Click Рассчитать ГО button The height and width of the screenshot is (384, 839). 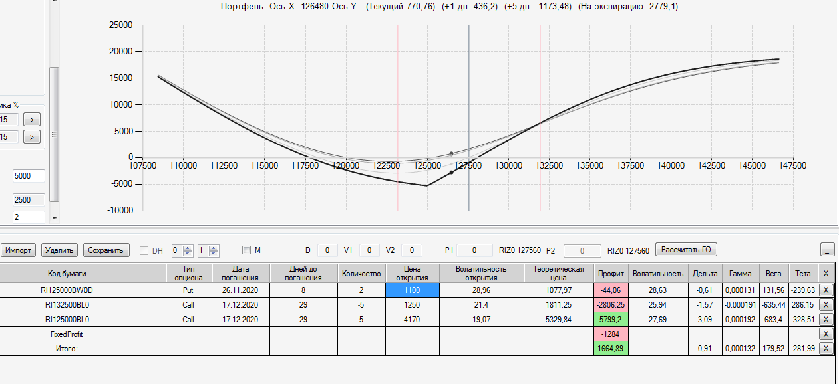687,250
